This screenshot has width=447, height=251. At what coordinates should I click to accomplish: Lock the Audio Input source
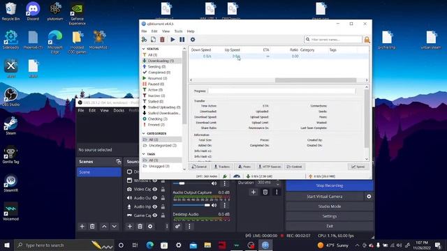tap(163, 206)
